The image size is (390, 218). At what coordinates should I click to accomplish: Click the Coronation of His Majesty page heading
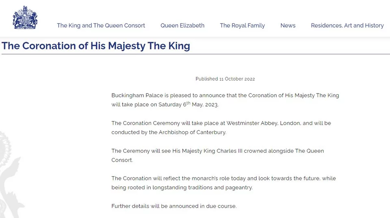pos(96,45)
